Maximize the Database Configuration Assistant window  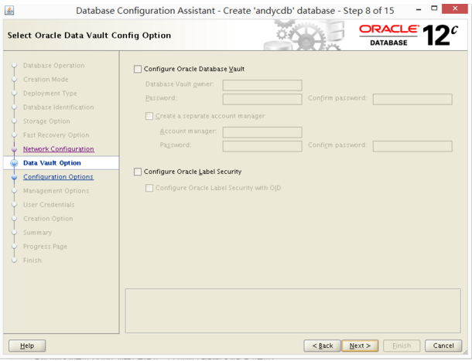434,9
